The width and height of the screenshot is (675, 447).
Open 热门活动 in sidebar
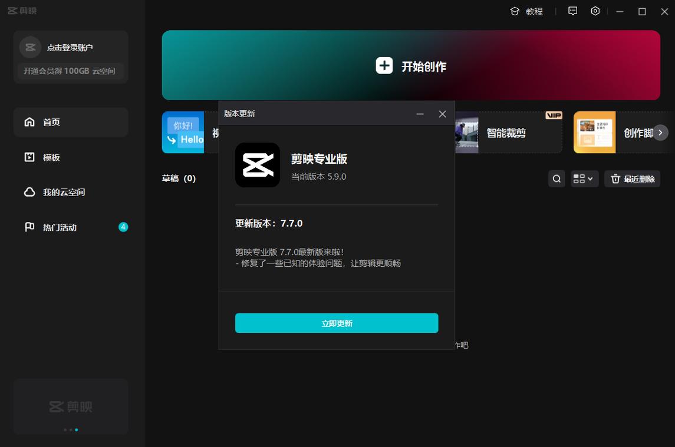coord(71,227)
